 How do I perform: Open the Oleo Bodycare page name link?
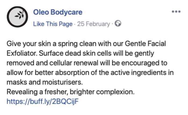pos(58,12)
